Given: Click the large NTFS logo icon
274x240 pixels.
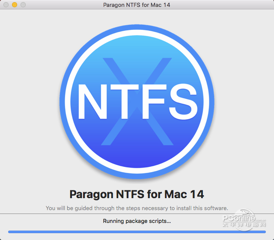Looking at the screenshot, I should [x=137, y=102].
